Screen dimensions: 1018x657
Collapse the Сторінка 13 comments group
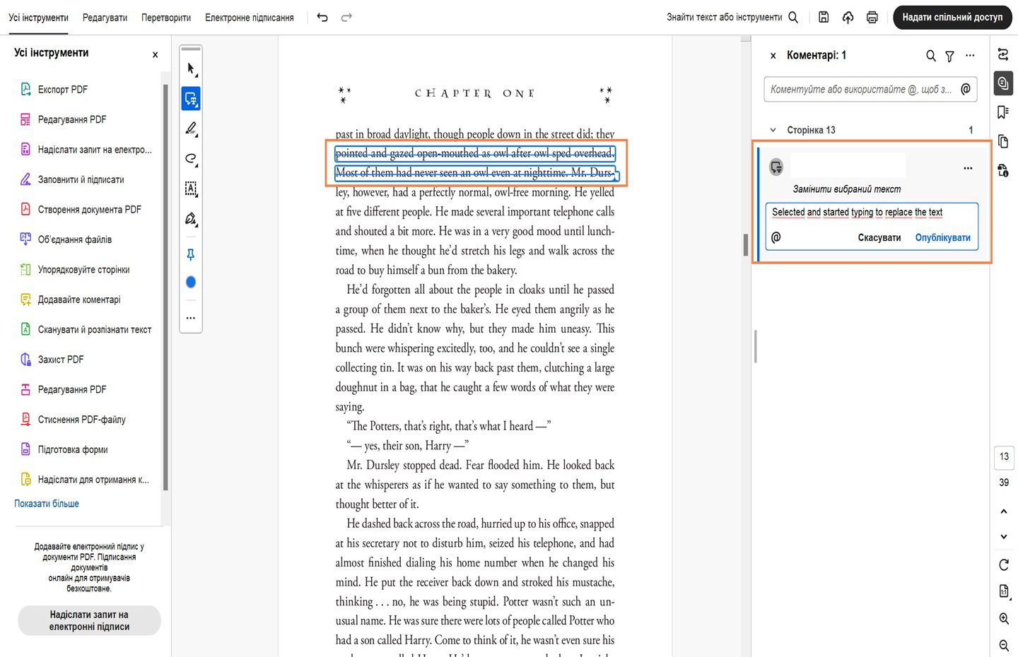(x=773, y=130)
